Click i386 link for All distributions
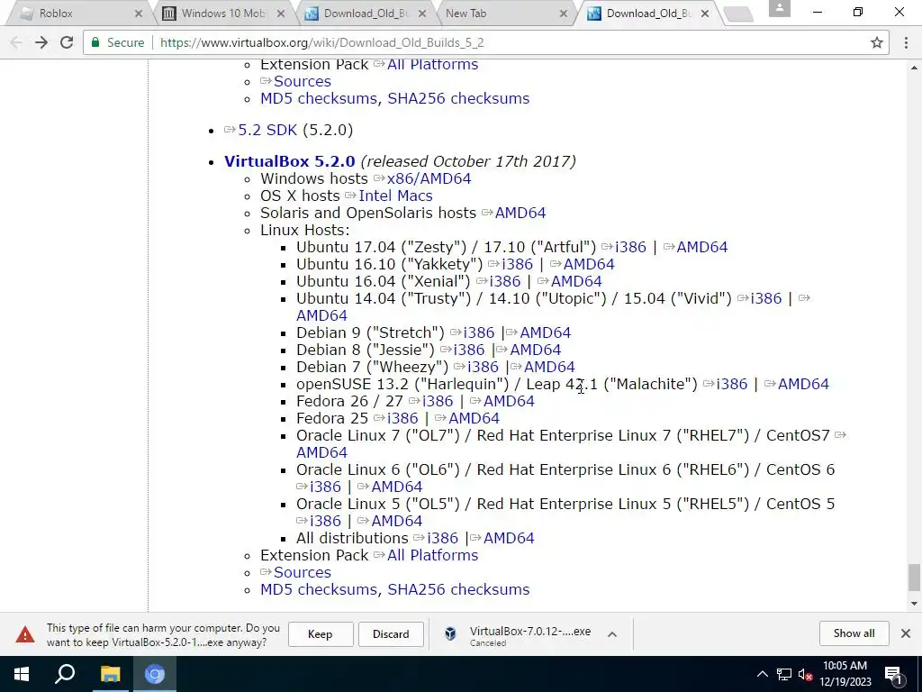Viewport: 922px width, 692px height. pyautogui.click(x=442, y=537)
